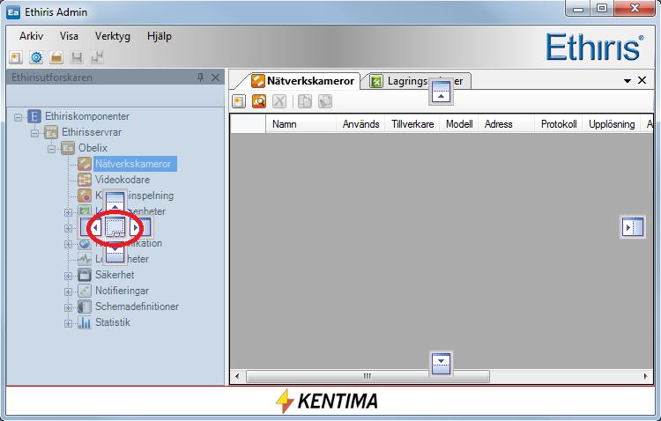Switch to the Nätverkskameror tab
This screenshot has width=661, height=421.
pos(301,81)
